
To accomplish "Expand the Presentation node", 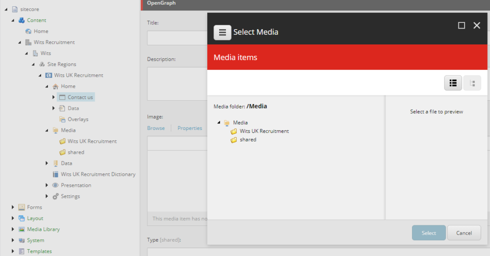I will point(46,185).
